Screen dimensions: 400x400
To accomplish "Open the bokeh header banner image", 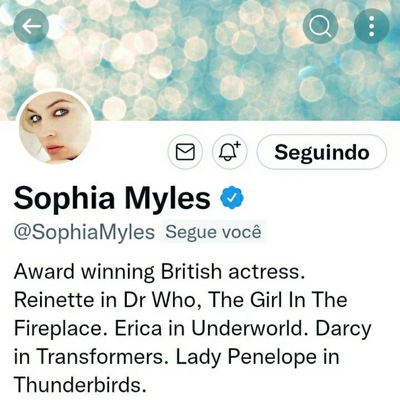I will [200, 60].
